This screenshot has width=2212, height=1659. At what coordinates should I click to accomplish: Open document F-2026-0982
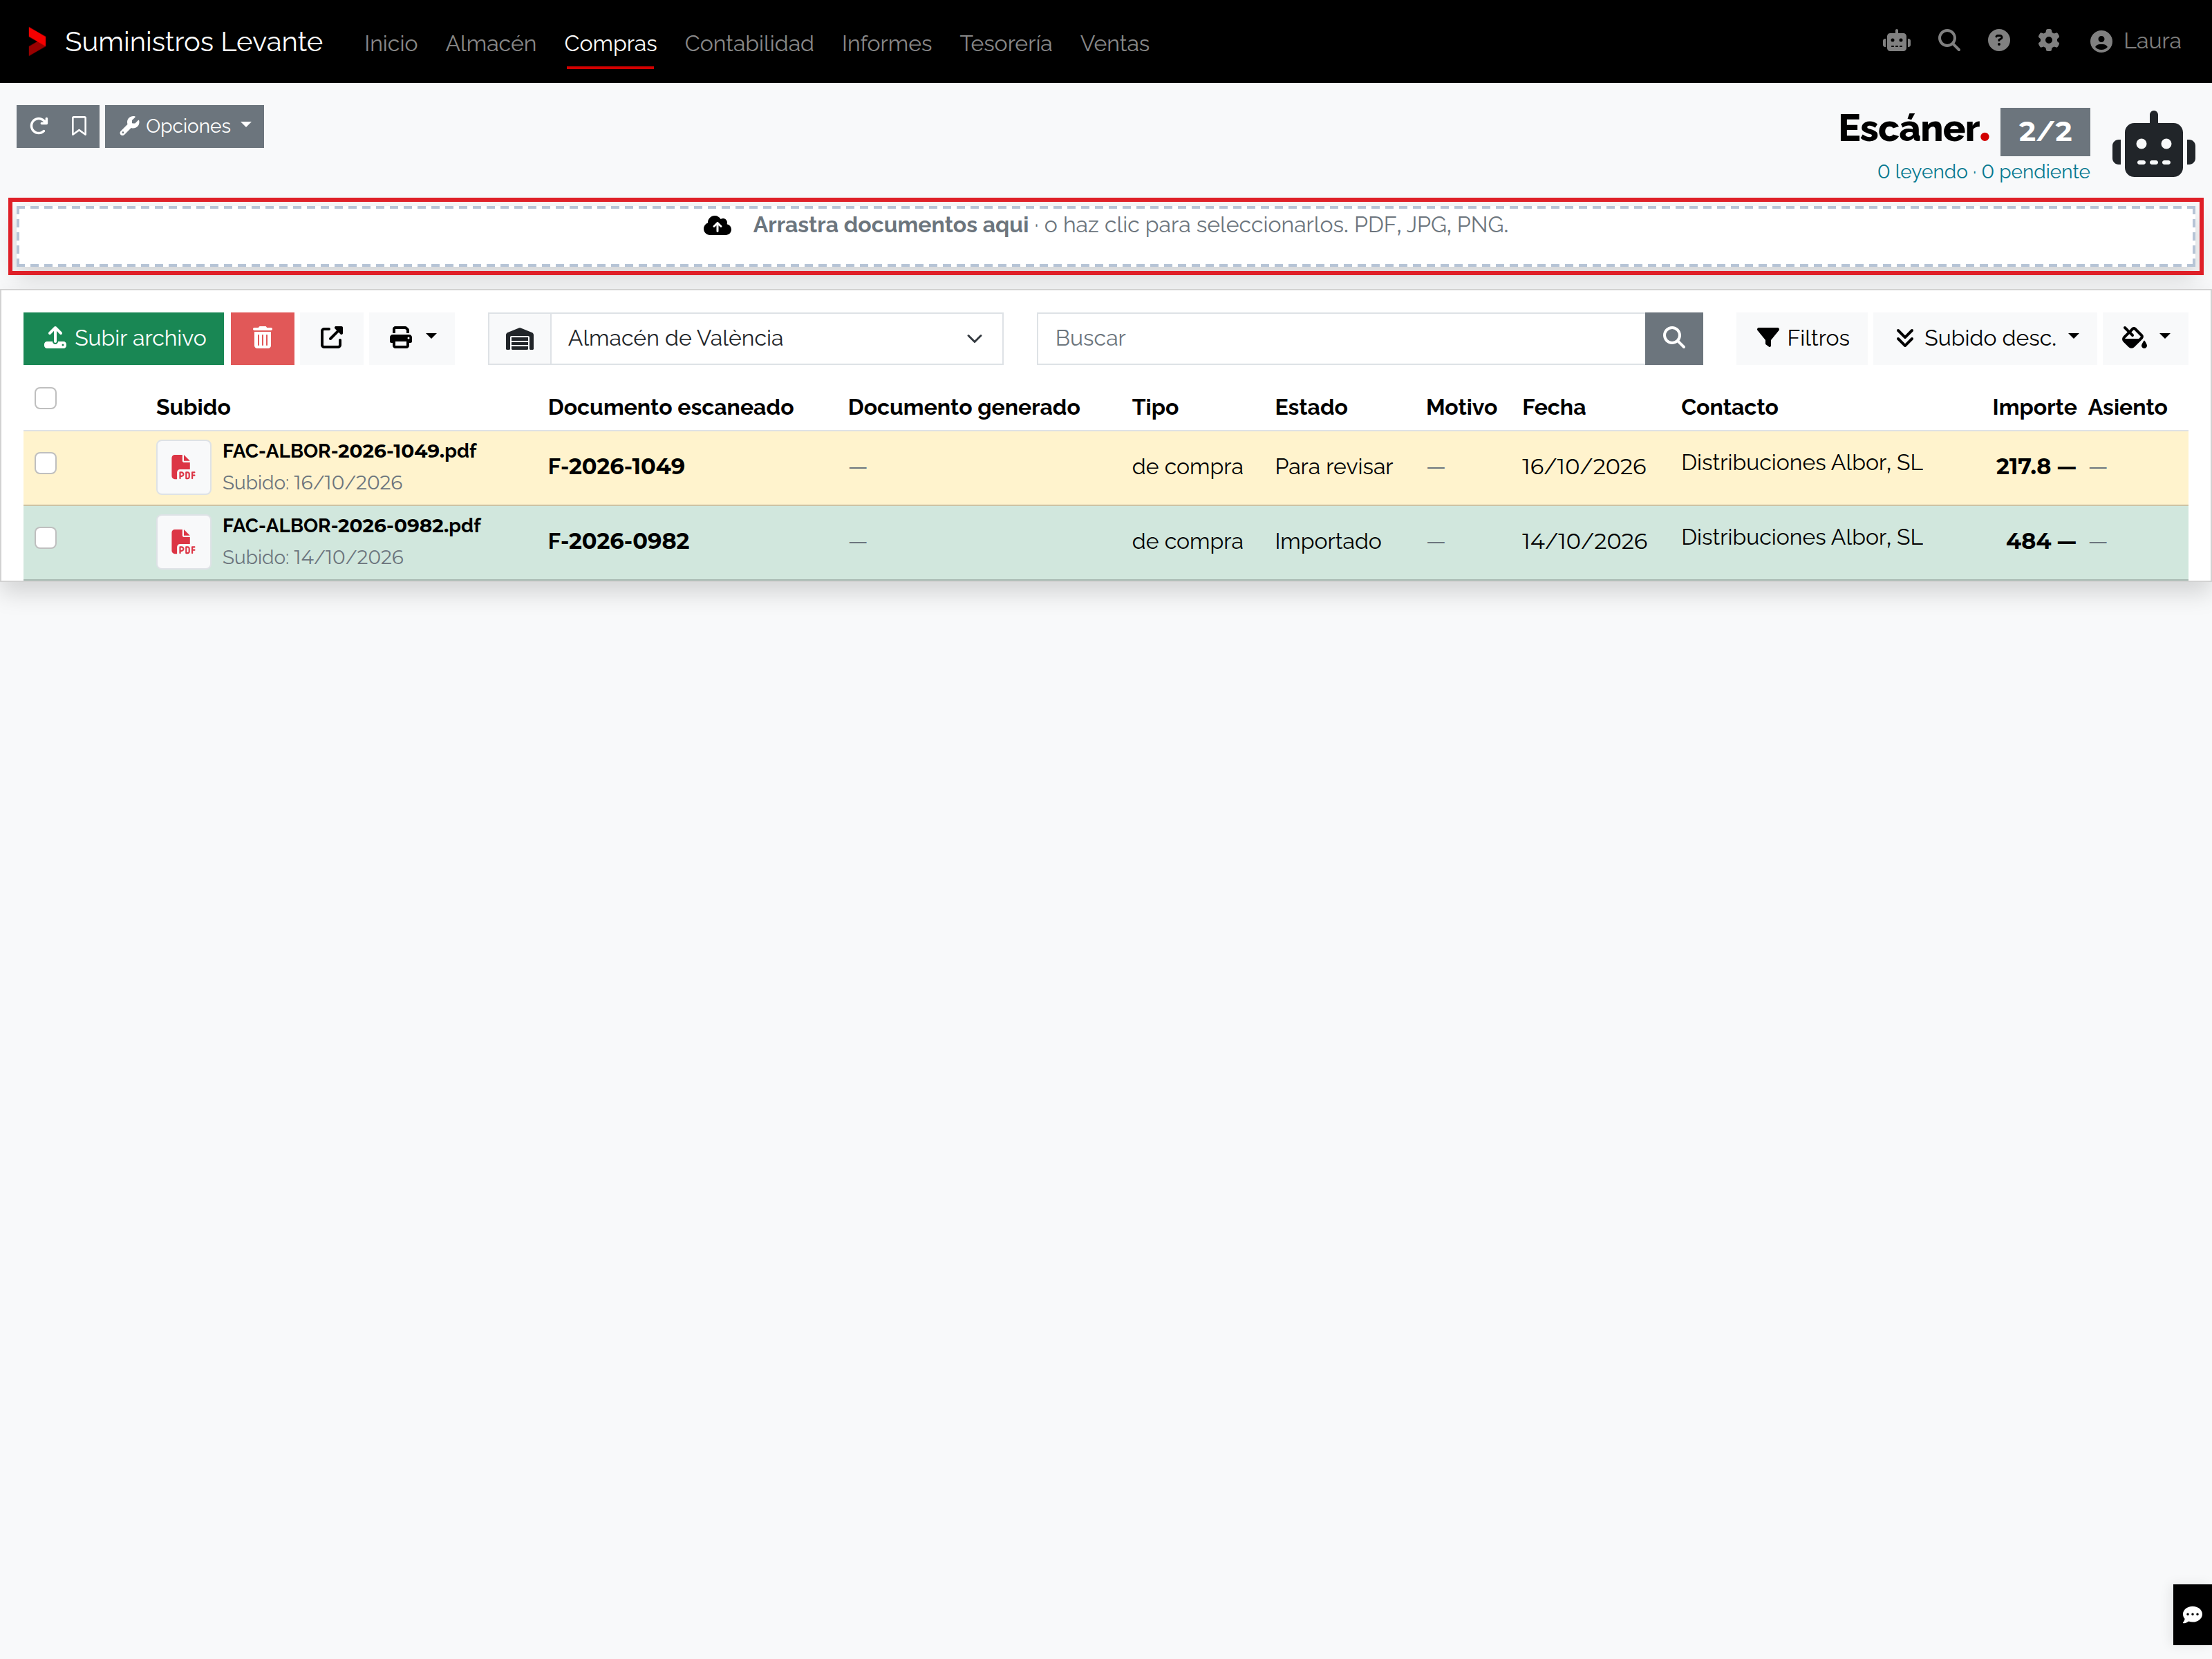pos(618,541)
